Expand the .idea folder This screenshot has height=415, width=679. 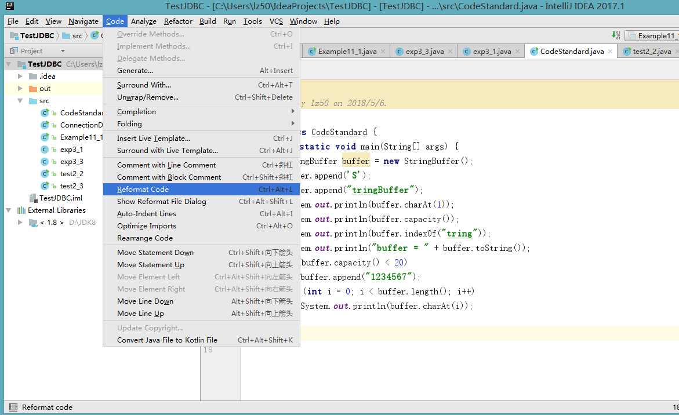[x=20, y=76]
